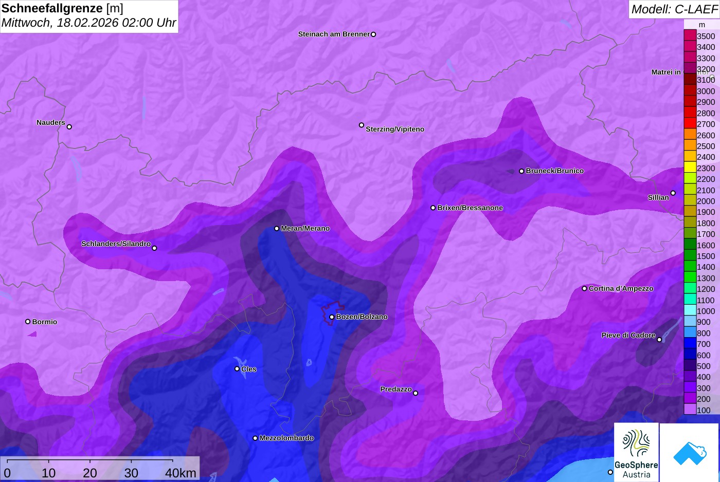Click the Brixen/Bressanone marker dot

point(433,208)
